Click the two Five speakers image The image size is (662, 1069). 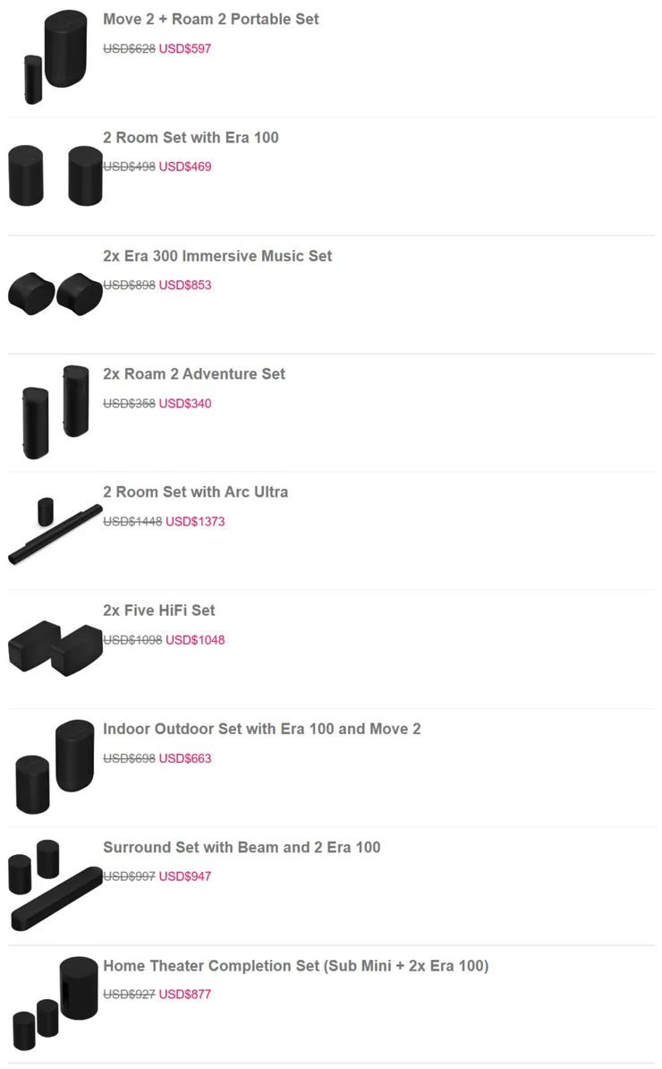[55, 648]
